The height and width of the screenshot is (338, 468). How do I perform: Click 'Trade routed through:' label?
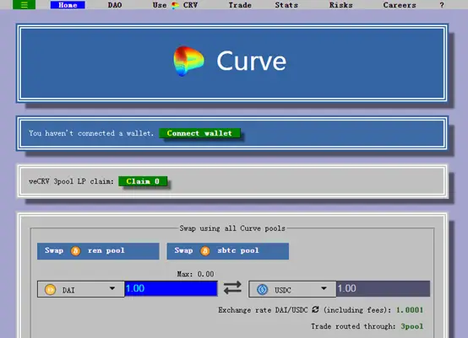353,326
